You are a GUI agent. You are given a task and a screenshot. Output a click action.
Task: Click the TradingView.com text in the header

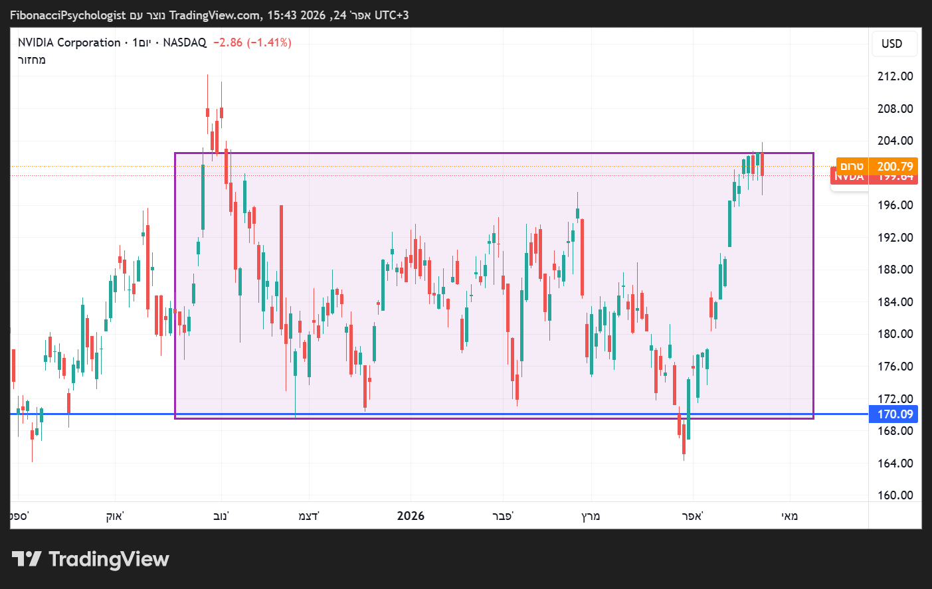click(x=215, y=15)
